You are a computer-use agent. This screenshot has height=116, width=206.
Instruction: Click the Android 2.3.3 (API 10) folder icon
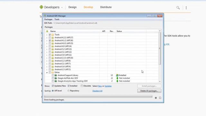[x=53, y=58]
